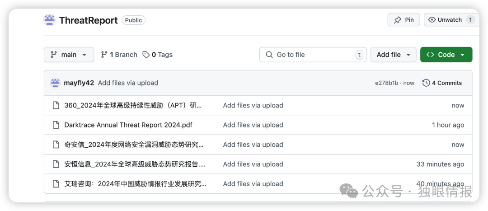This screenshot has height=211, width=488.
Task: Click the code brackets icon on Code button
Action: [431, 55]
